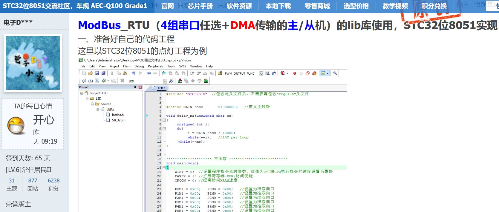The image size is (499, 212).
Task: Open the Edit menu
Action: tap(92, 66)
